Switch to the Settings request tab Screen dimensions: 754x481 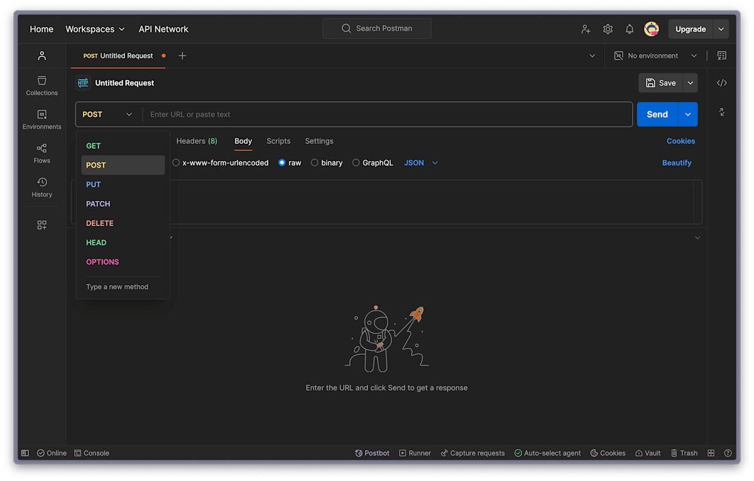(x=319, y=141)
